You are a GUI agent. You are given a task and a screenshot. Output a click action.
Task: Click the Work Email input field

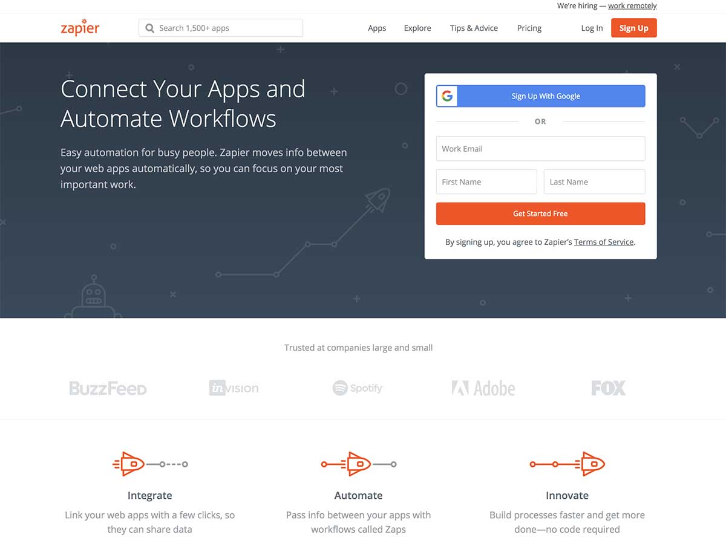tap(540, 149)
